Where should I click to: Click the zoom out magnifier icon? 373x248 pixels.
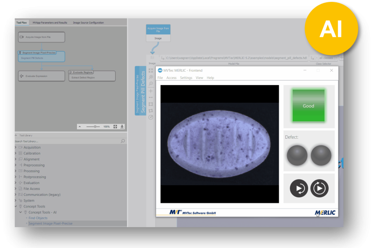[151, 84]
